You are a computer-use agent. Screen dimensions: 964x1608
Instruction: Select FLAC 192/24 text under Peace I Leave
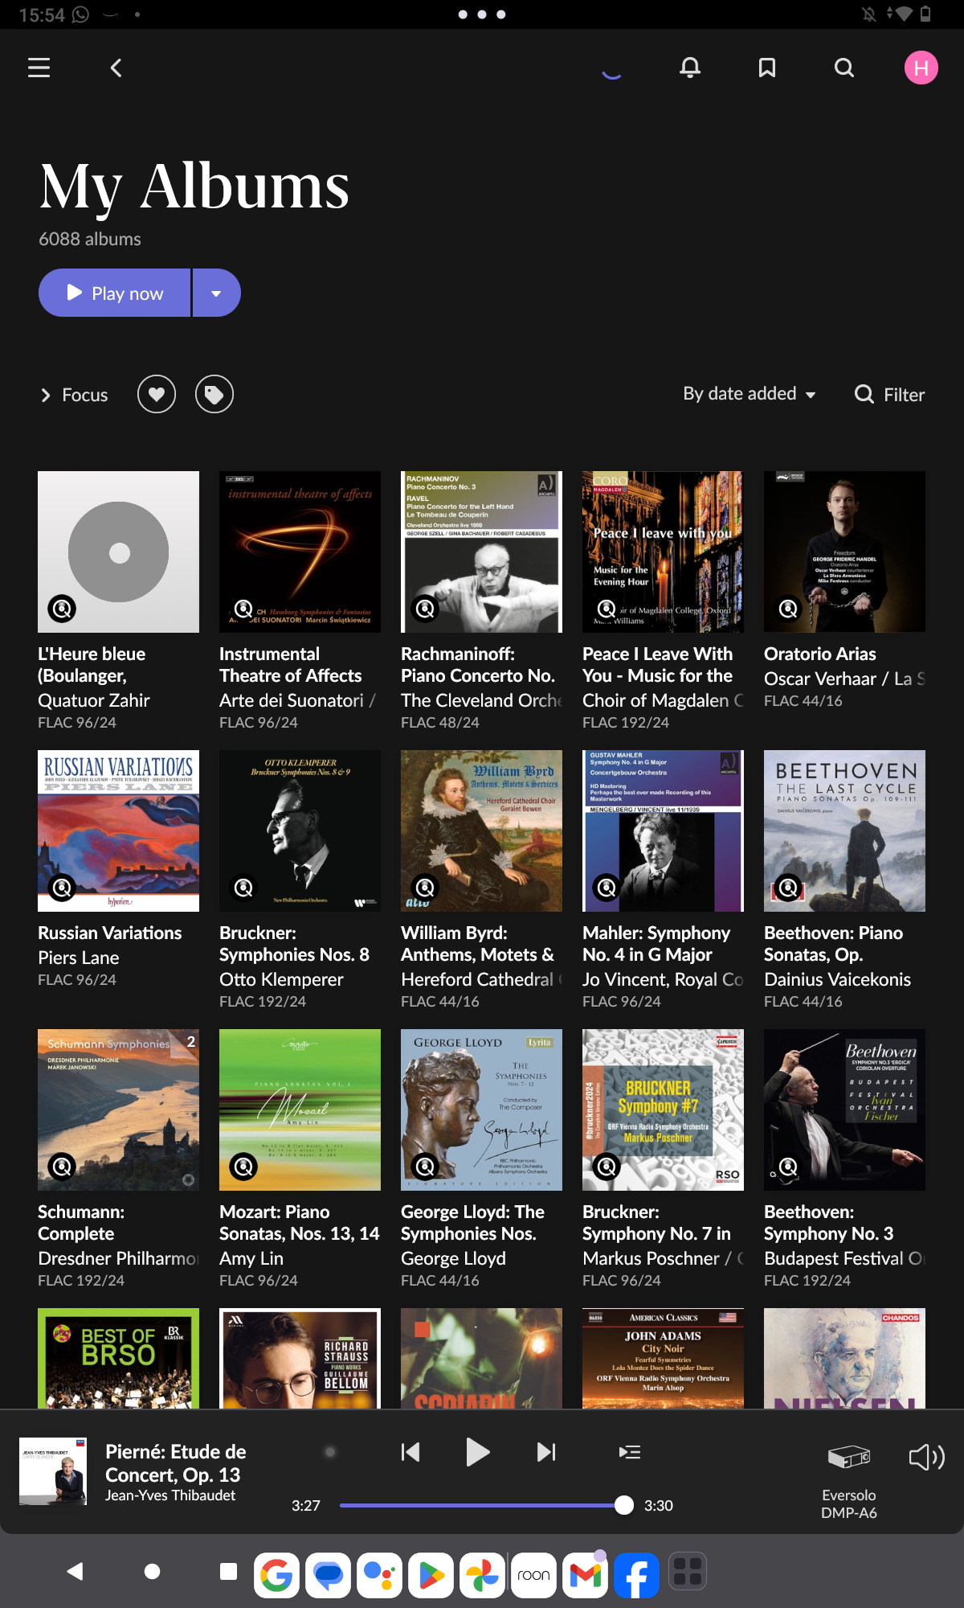point(626,722)
